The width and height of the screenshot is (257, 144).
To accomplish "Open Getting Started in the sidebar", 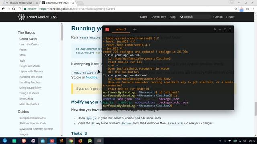I will (29, 39).
